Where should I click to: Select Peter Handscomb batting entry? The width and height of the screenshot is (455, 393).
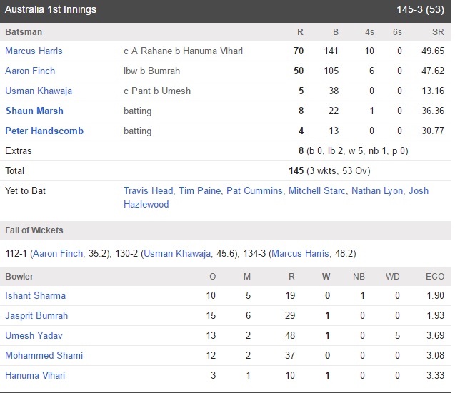pos(44,131)
